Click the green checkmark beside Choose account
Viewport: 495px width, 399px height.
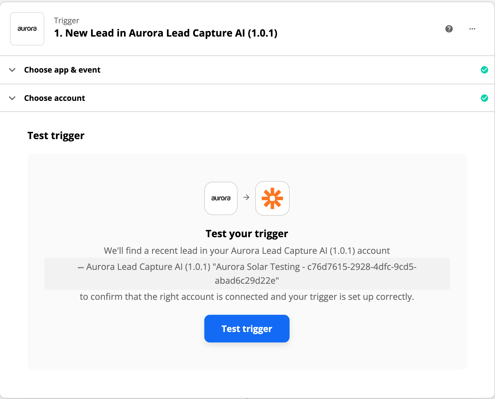[x=485, y=98]
